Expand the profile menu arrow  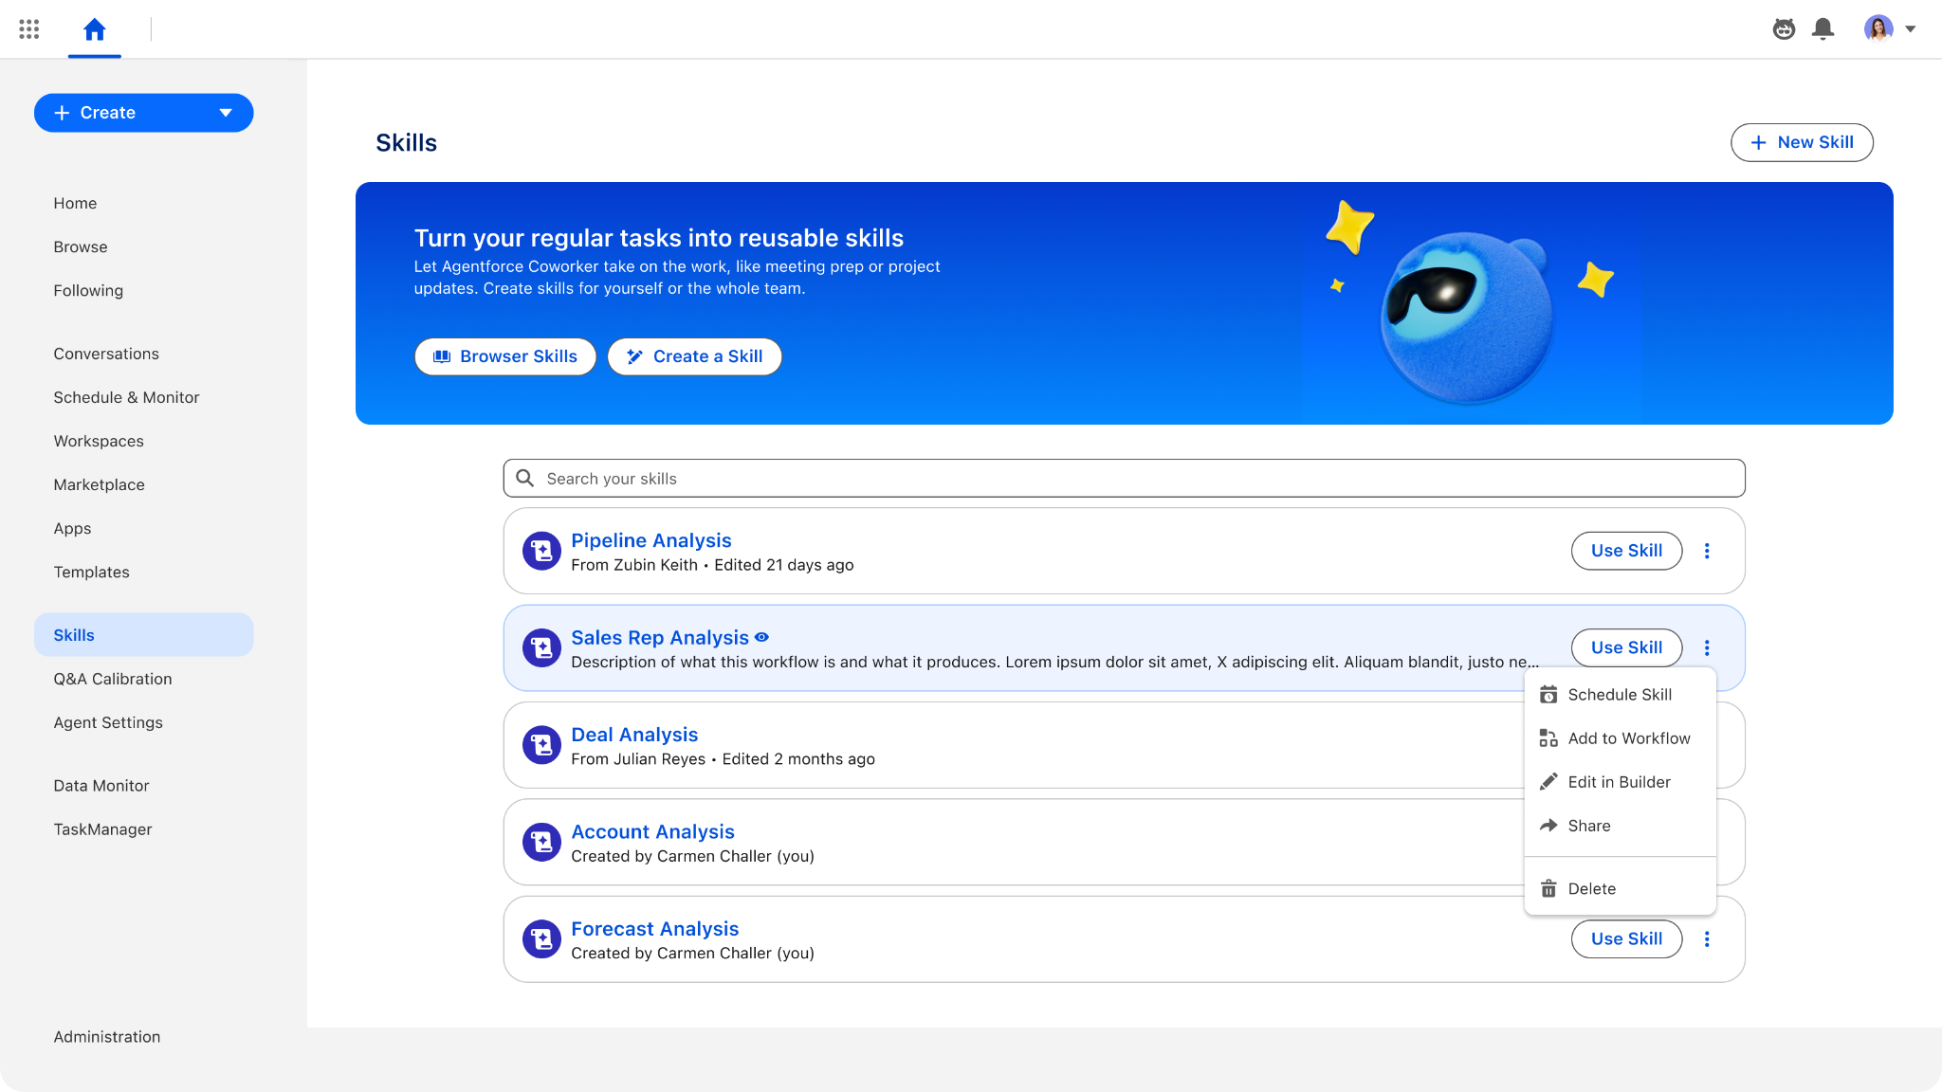point(1911,29)
